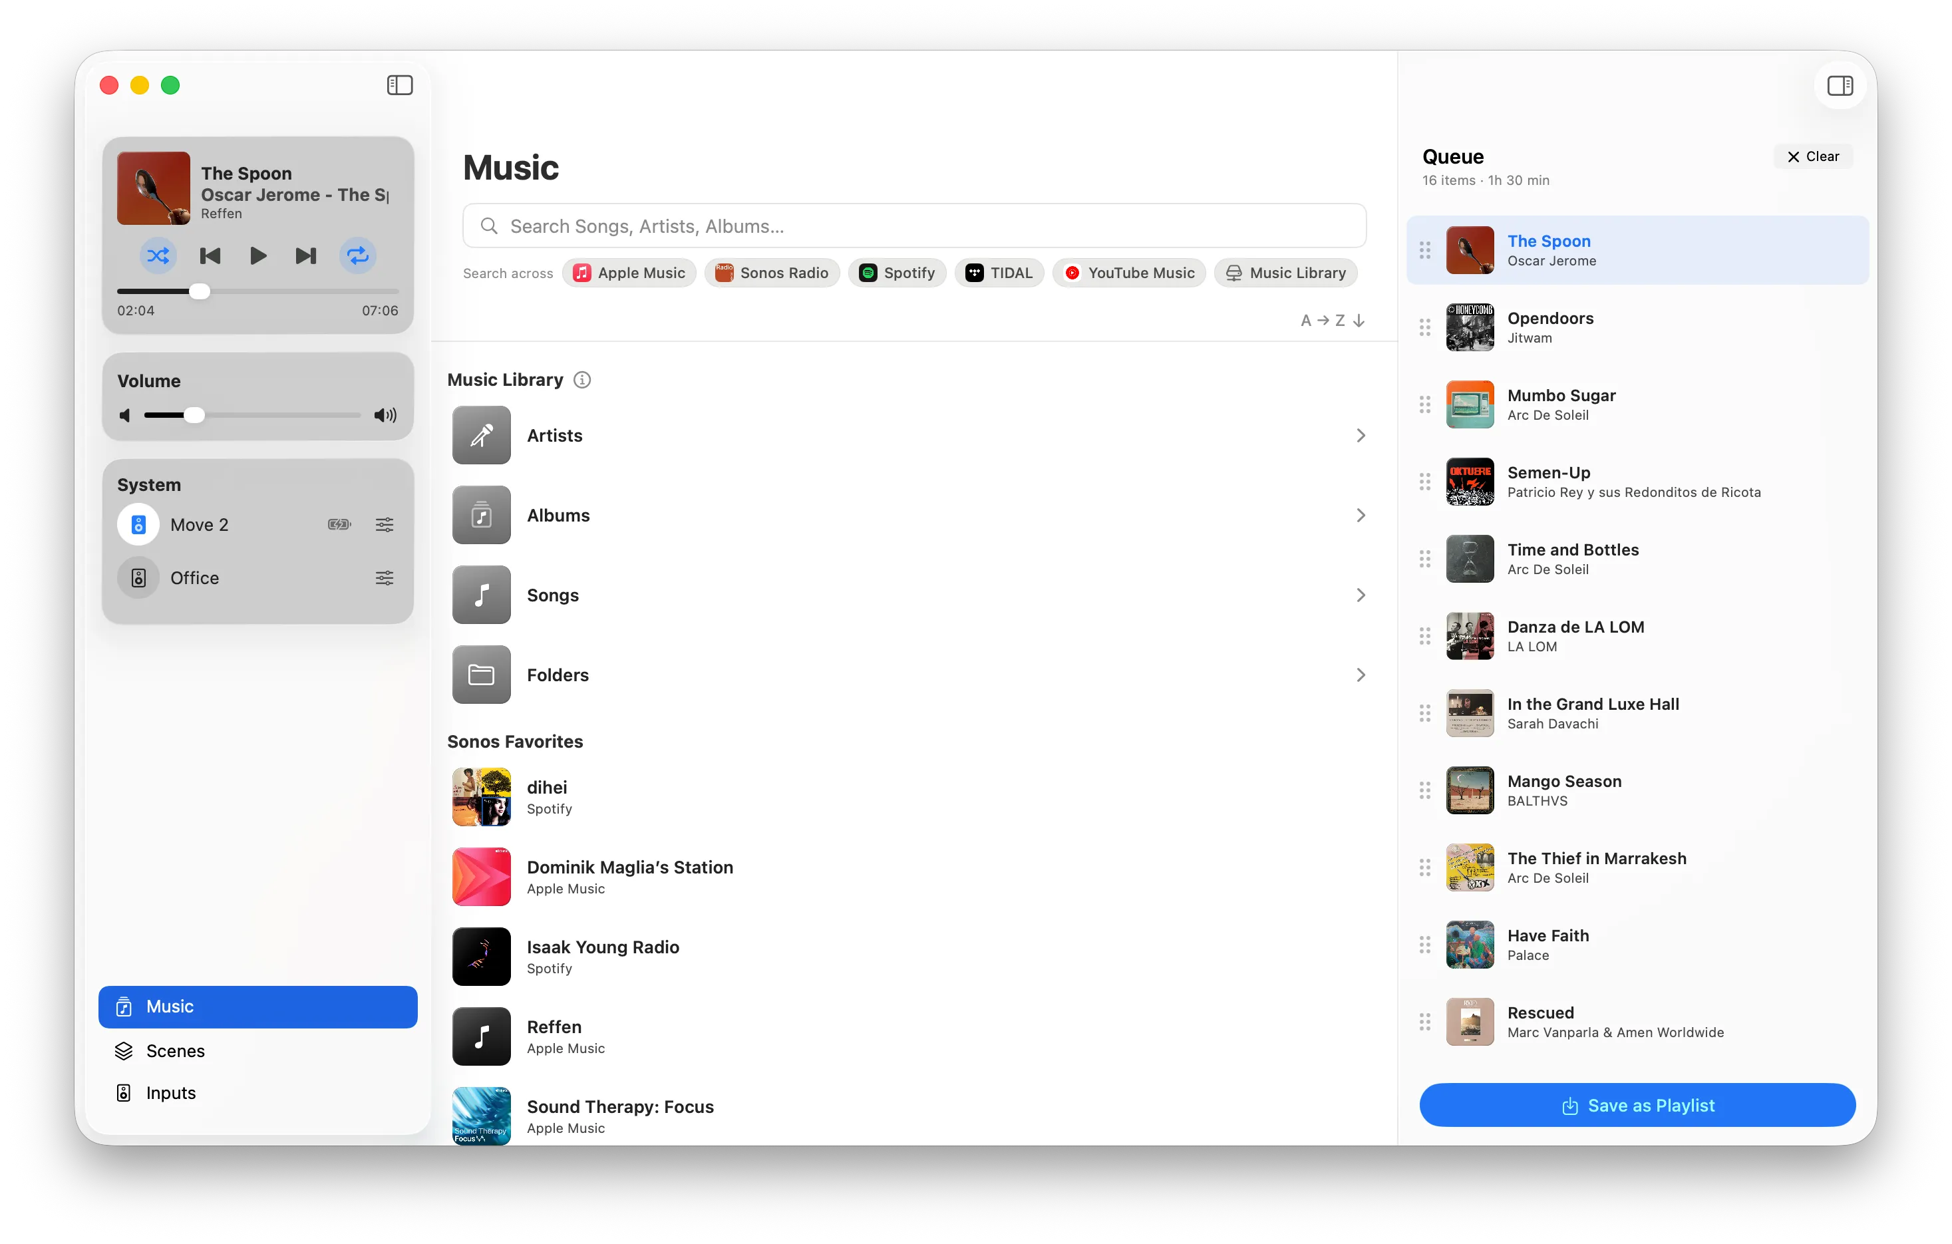Select The Thief in Marrakesh track

click(x=1637, y=868)
